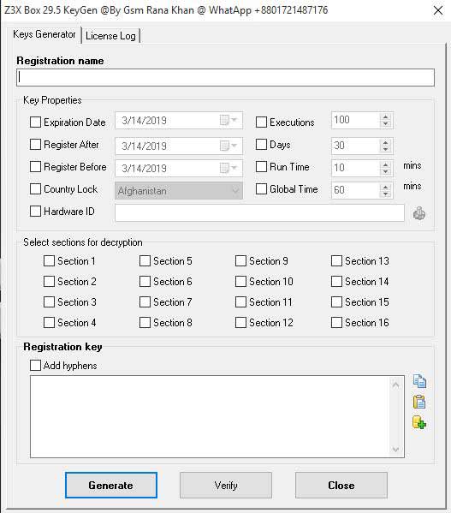Click the Registration name input field
Screen dimensions: 451x513
pyautogui.click(x=226, y=78)
